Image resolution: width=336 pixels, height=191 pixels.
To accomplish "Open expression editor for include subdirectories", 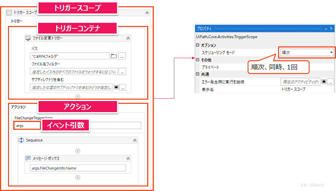I will pos(123,88).
